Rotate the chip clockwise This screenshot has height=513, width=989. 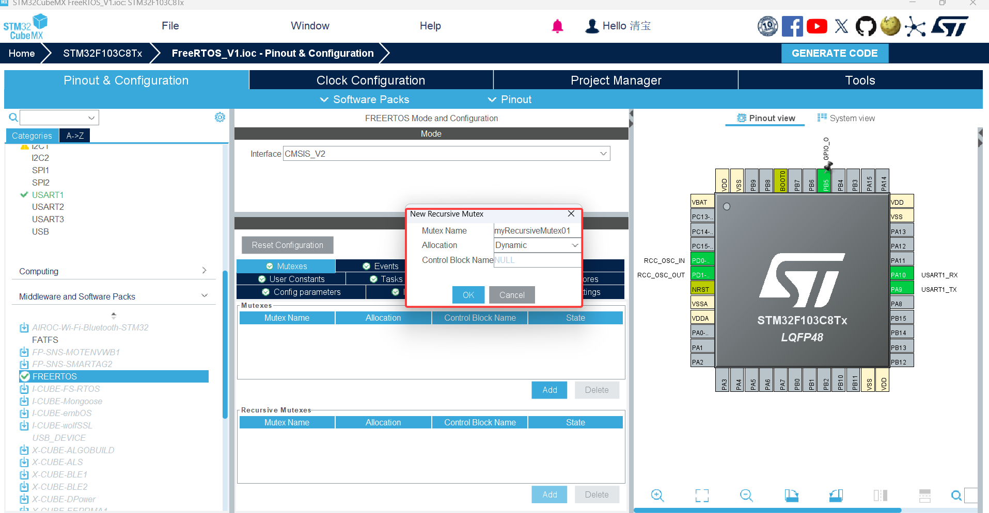click(791, 495)
